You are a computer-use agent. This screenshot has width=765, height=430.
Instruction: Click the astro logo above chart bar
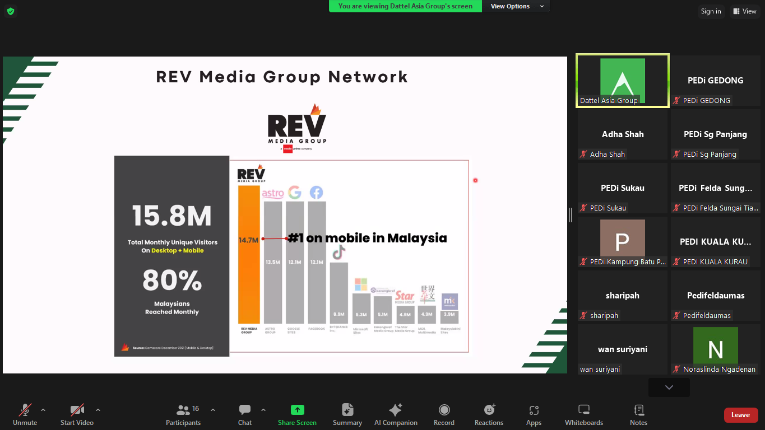click(x=273, y=194)
